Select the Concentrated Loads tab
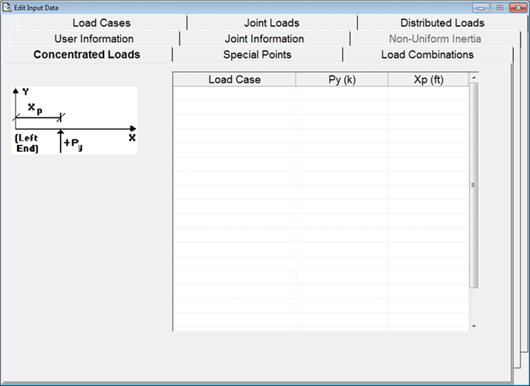 point(87,55)
